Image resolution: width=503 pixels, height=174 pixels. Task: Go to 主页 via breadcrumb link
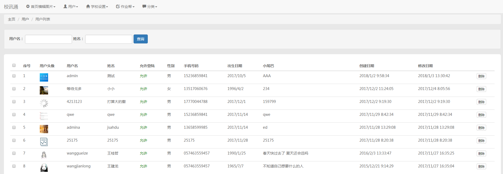12,19
